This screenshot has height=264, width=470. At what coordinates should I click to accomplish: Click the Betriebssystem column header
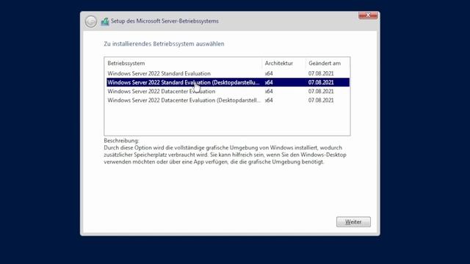point(126,63)
